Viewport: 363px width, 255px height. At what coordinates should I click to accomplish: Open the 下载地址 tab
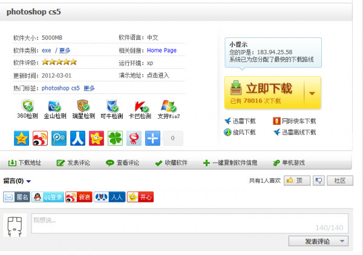coord(25,163)
